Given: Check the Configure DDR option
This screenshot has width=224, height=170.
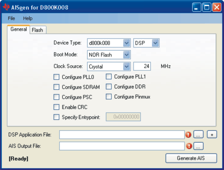Looking at the screenshot, I should pyautogui.click(x=109, y=87).
